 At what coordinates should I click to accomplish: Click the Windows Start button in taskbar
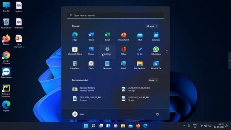[86, 126]
